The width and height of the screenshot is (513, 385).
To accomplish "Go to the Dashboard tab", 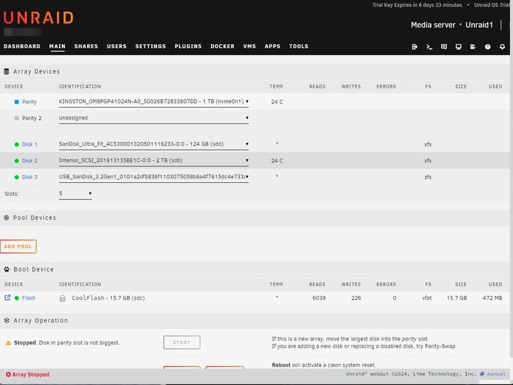I will 22,46.
